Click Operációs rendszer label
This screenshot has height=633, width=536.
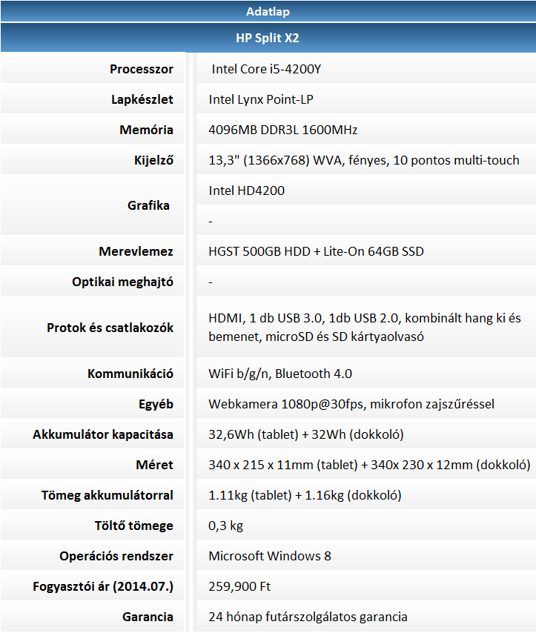(116, 556)
